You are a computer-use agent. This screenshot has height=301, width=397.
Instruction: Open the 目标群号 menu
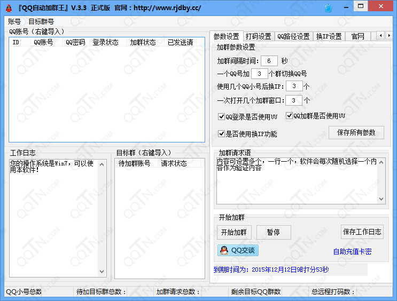[41, 22]
